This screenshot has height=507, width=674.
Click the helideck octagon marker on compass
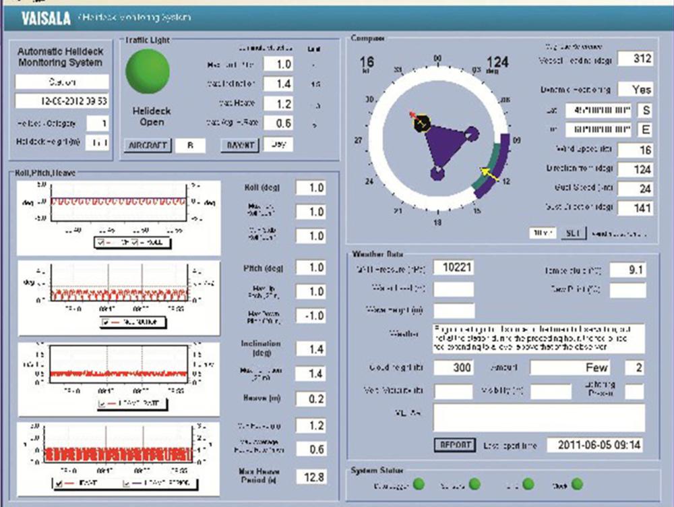pyautogui.click(x=423, y=124)
